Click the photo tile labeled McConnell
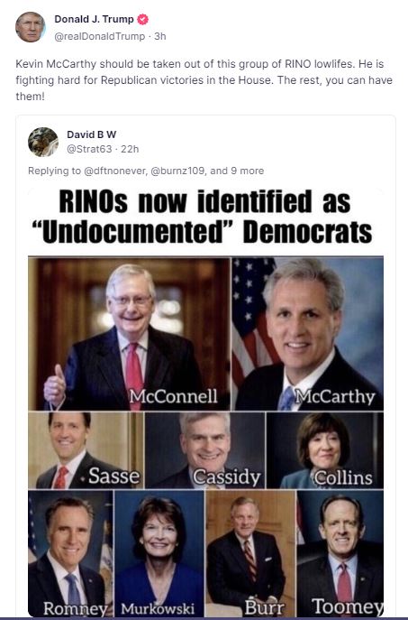Viewport: 408px width, 620px height. point(129,334)
